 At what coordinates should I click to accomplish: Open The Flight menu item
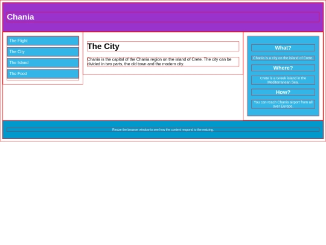pos(43,41)
